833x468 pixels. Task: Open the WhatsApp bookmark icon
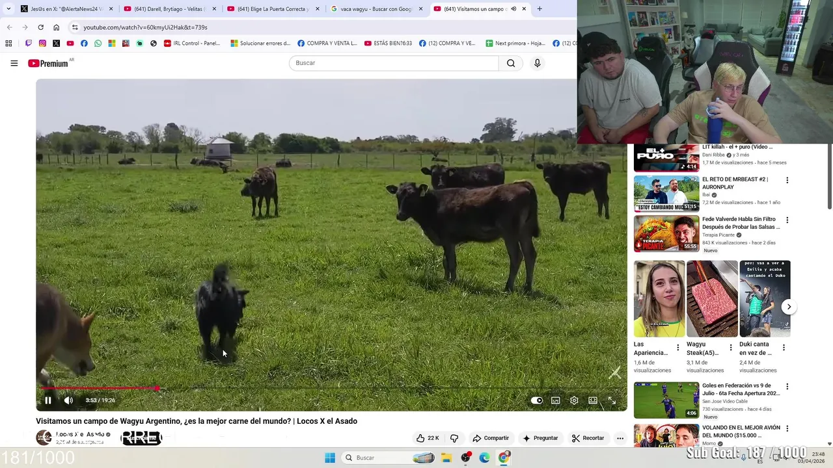98,44
